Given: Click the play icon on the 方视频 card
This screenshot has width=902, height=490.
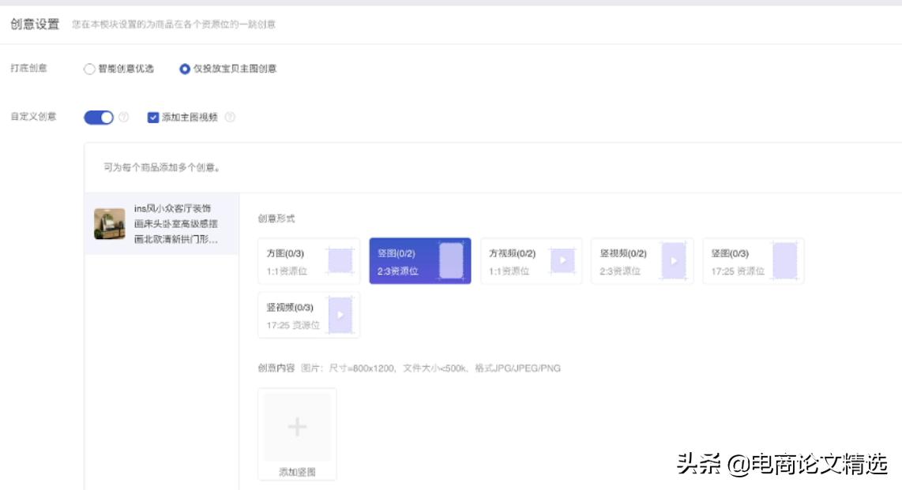Looking at the screenshot, I should 563,260.
